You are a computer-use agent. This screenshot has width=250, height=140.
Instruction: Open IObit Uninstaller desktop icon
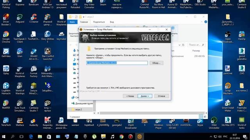coord(214,123)
